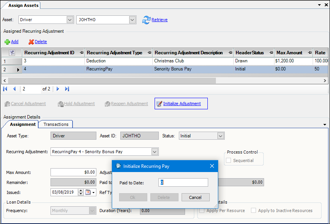Go to last record navigation arrow
This screenshot has width=330, height=224.
67,89
